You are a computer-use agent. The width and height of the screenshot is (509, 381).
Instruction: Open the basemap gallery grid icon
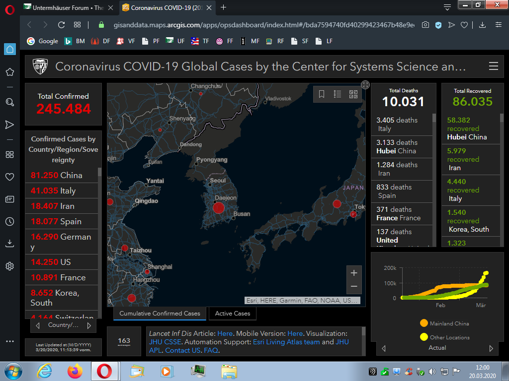[353, 94]
